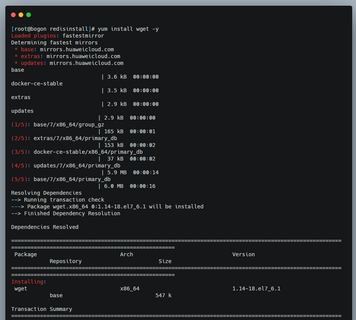The height and width of the screenshot is (320, 356).
Task: Click the '3.5 kB' size value
Action: point(117,90)
